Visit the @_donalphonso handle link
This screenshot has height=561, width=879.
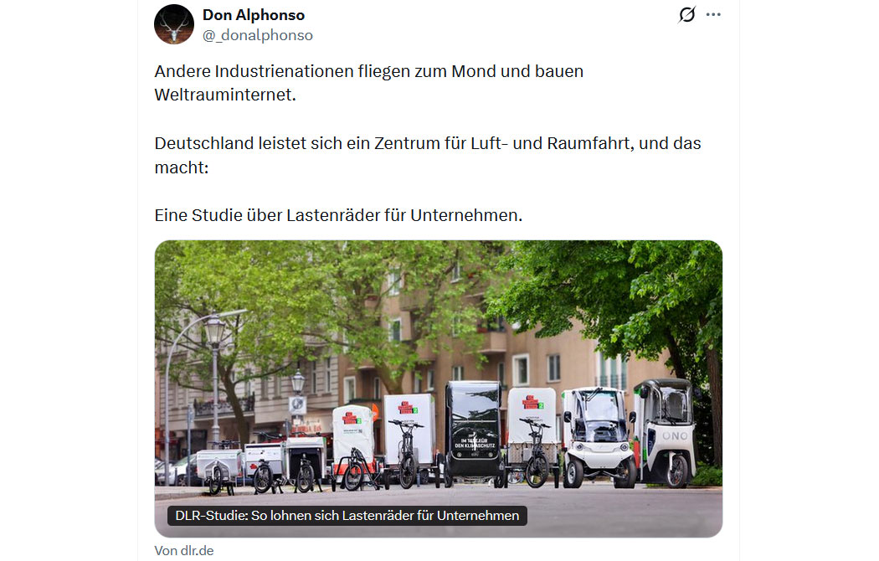(x=257, y=35)
